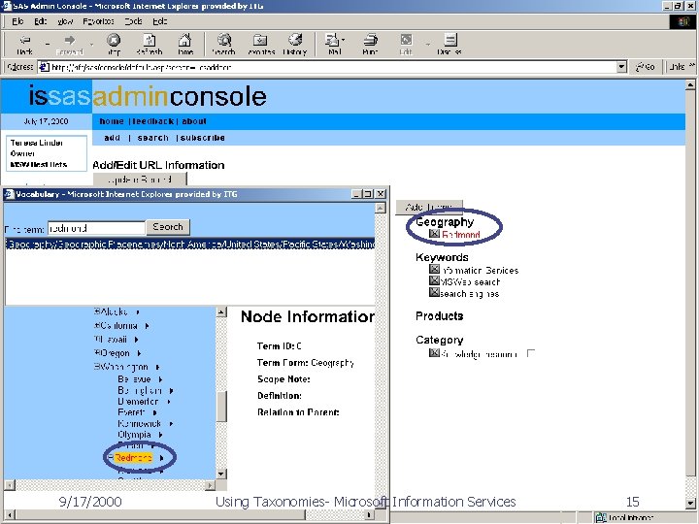Click main page scroll up arrow
The width and height of the screenshot is (699, 524).
click(x=690, y=84)
